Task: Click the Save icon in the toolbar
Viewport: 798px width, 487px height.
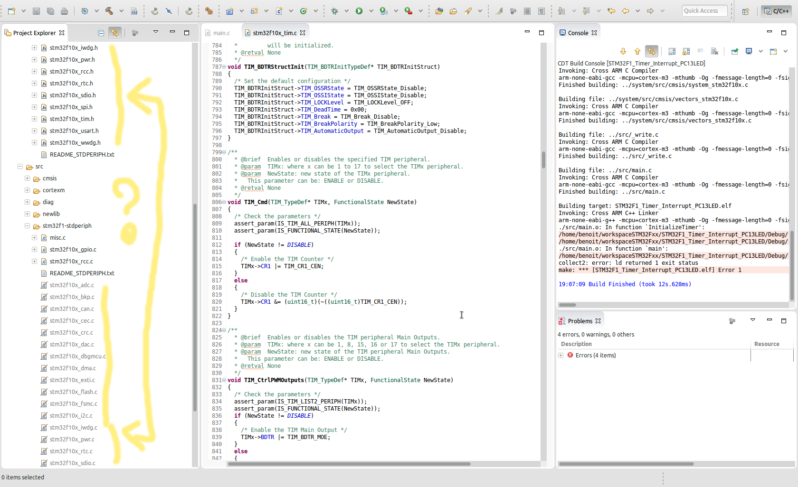Action: (36, 11)
